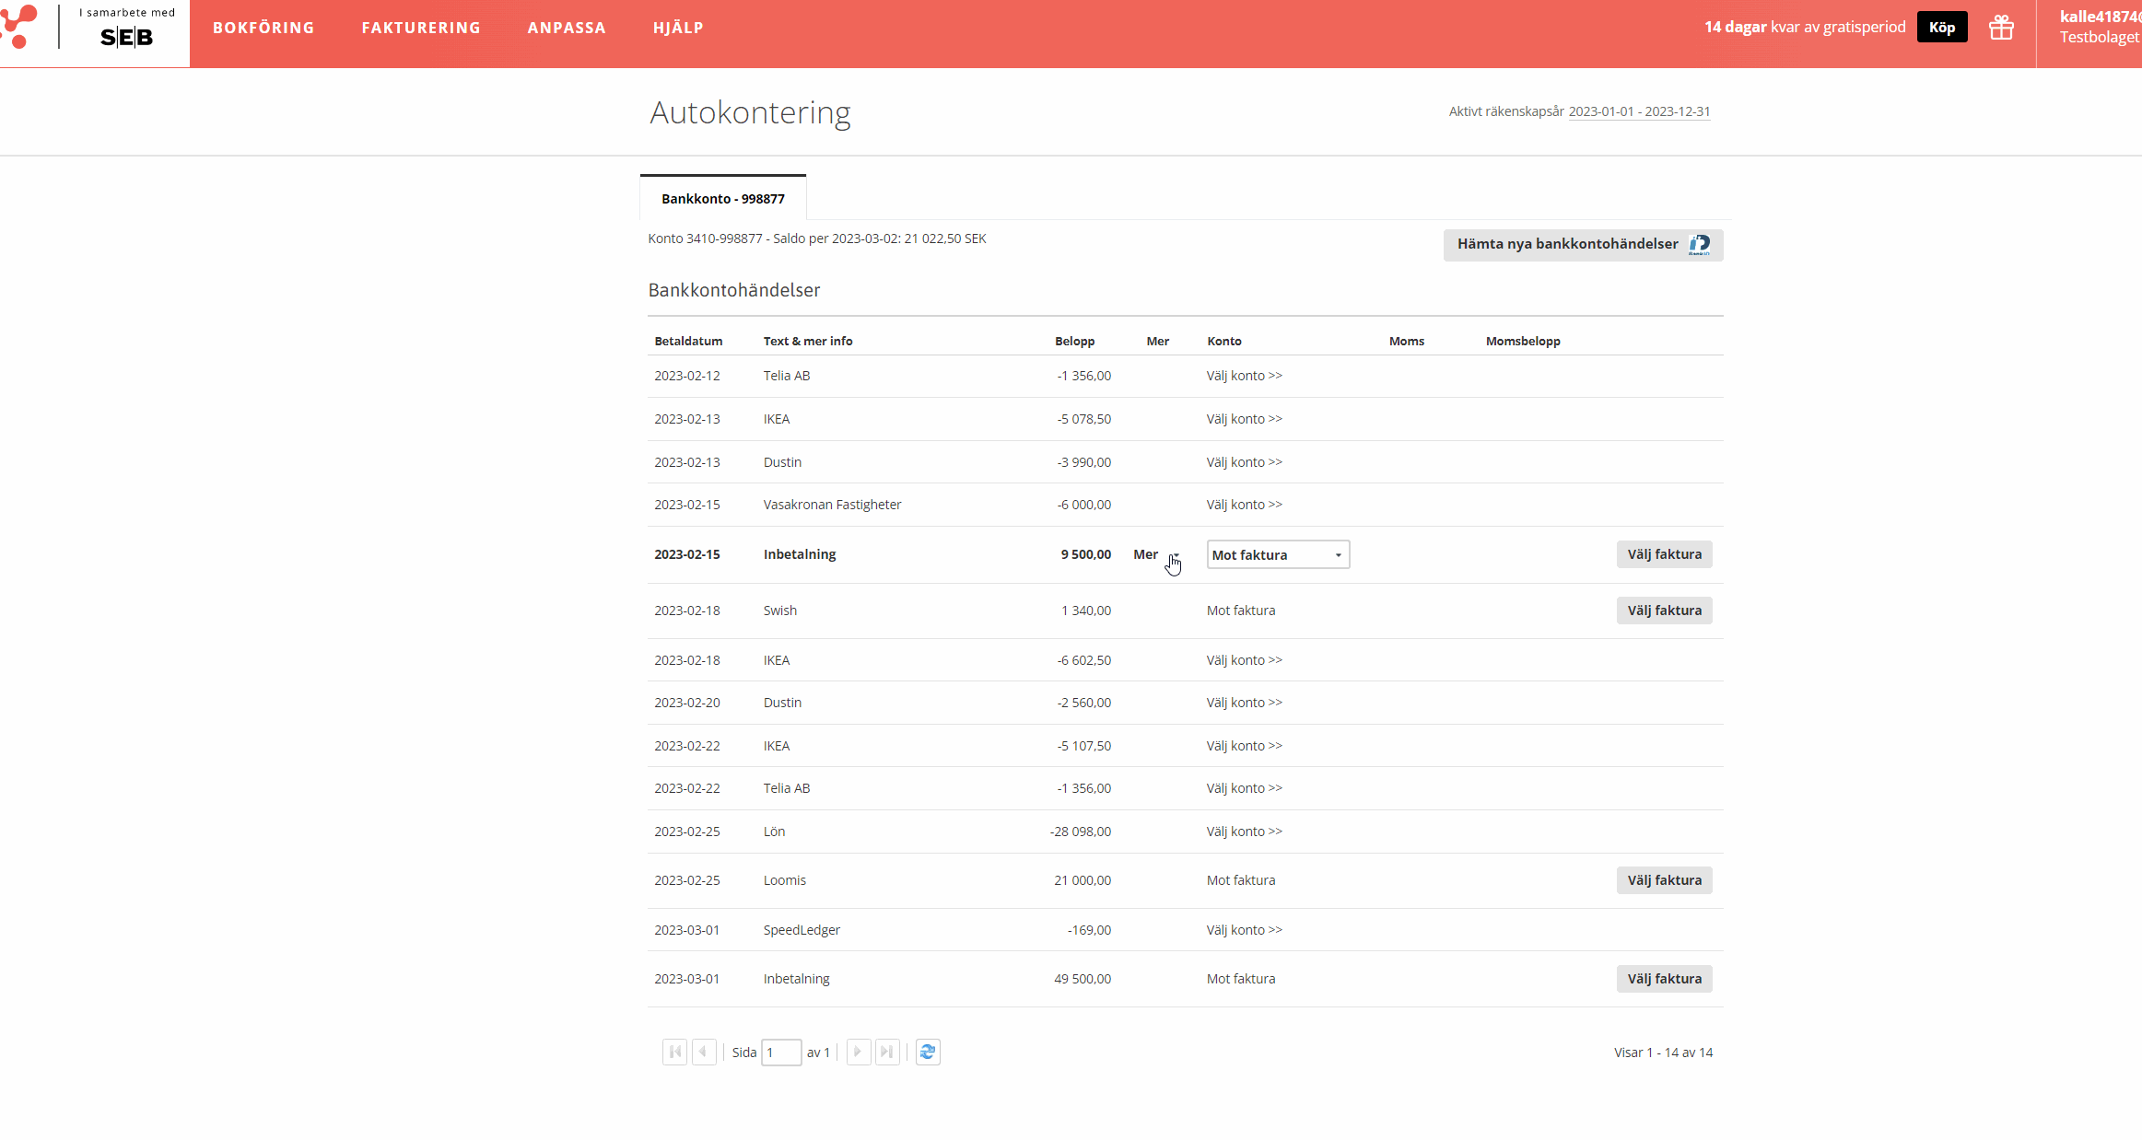Click the black Köp button

point(1942,28)
